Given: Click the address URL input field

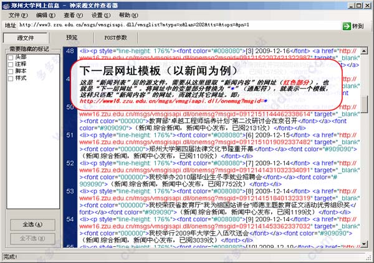Looking at the screenshot, I should point(179,25).
